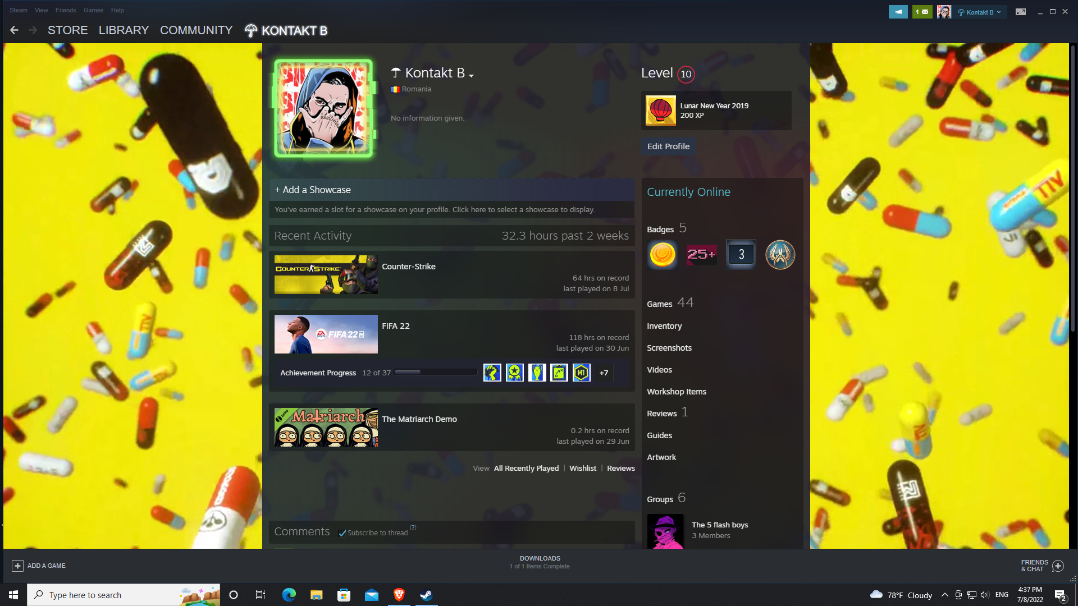Open the 25+ games badge
This screenshot has height=606, width=1078.
(x=701, y=255)
